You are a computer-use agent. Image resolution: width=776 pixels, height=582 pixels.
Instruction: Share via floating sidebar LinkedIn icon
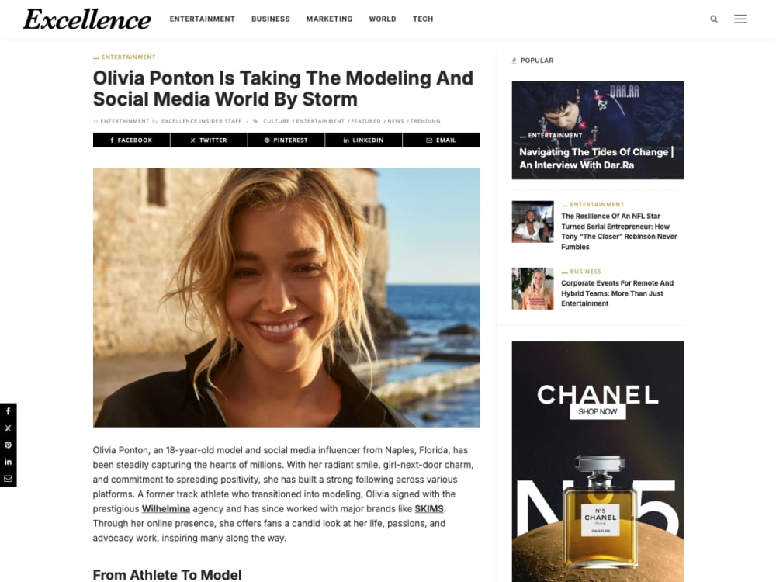pyautogui.click(x=8, y=462)
